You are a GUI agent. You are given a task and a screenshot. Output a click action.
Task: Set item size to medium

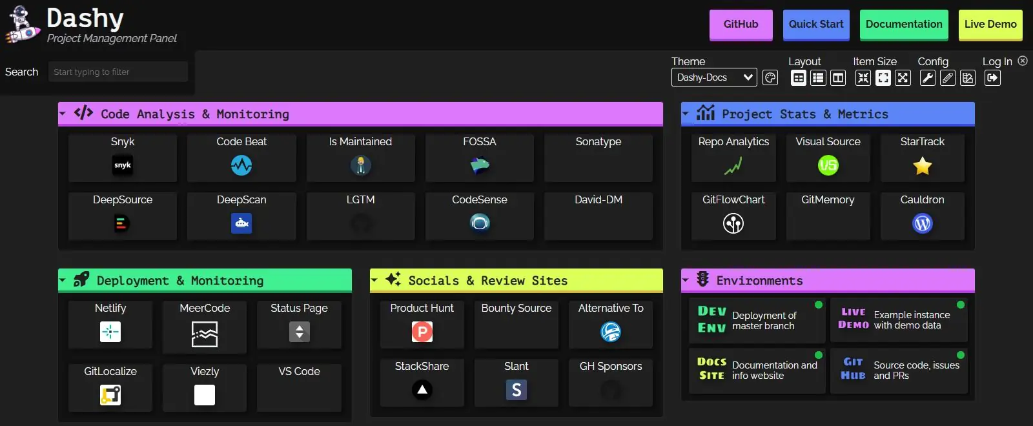(883, 78)
